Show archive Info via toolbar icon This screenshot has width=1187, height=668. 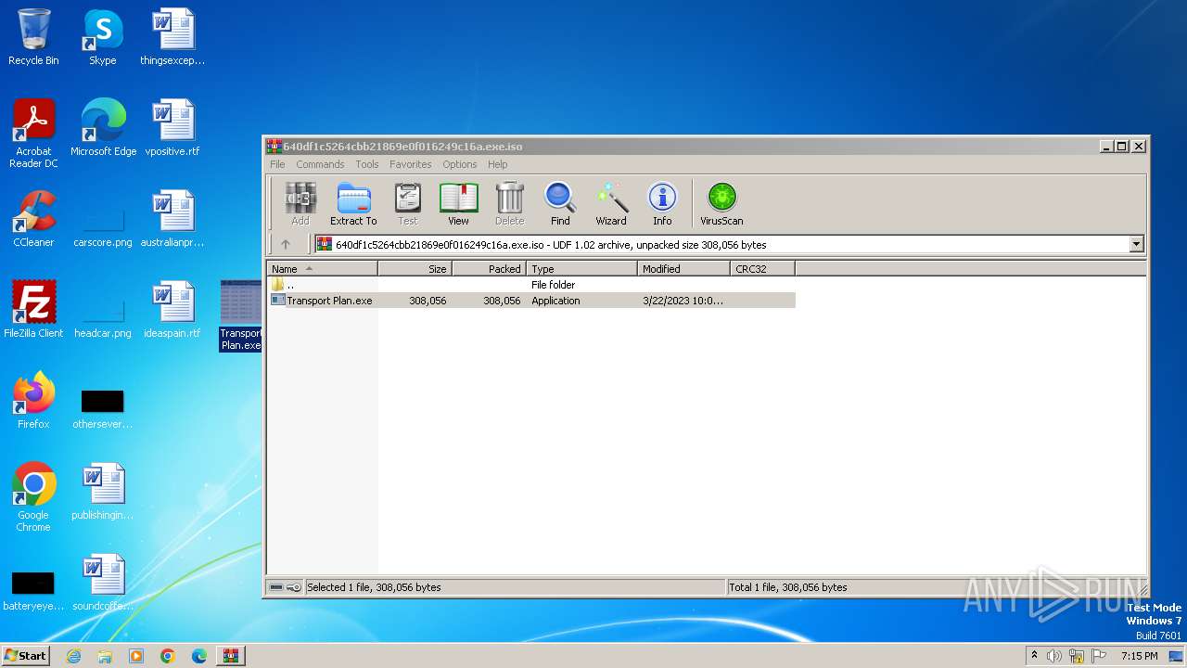[x=662, y=203]
